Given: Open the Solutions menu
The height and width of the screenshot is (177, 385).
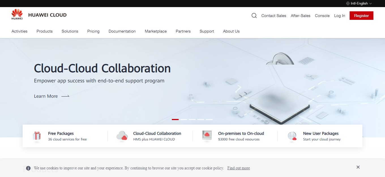Looking at the screenshot, I should point(70,31).
